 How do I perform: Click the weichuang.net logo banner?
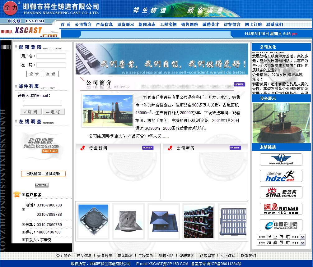[x=281, y=160]
